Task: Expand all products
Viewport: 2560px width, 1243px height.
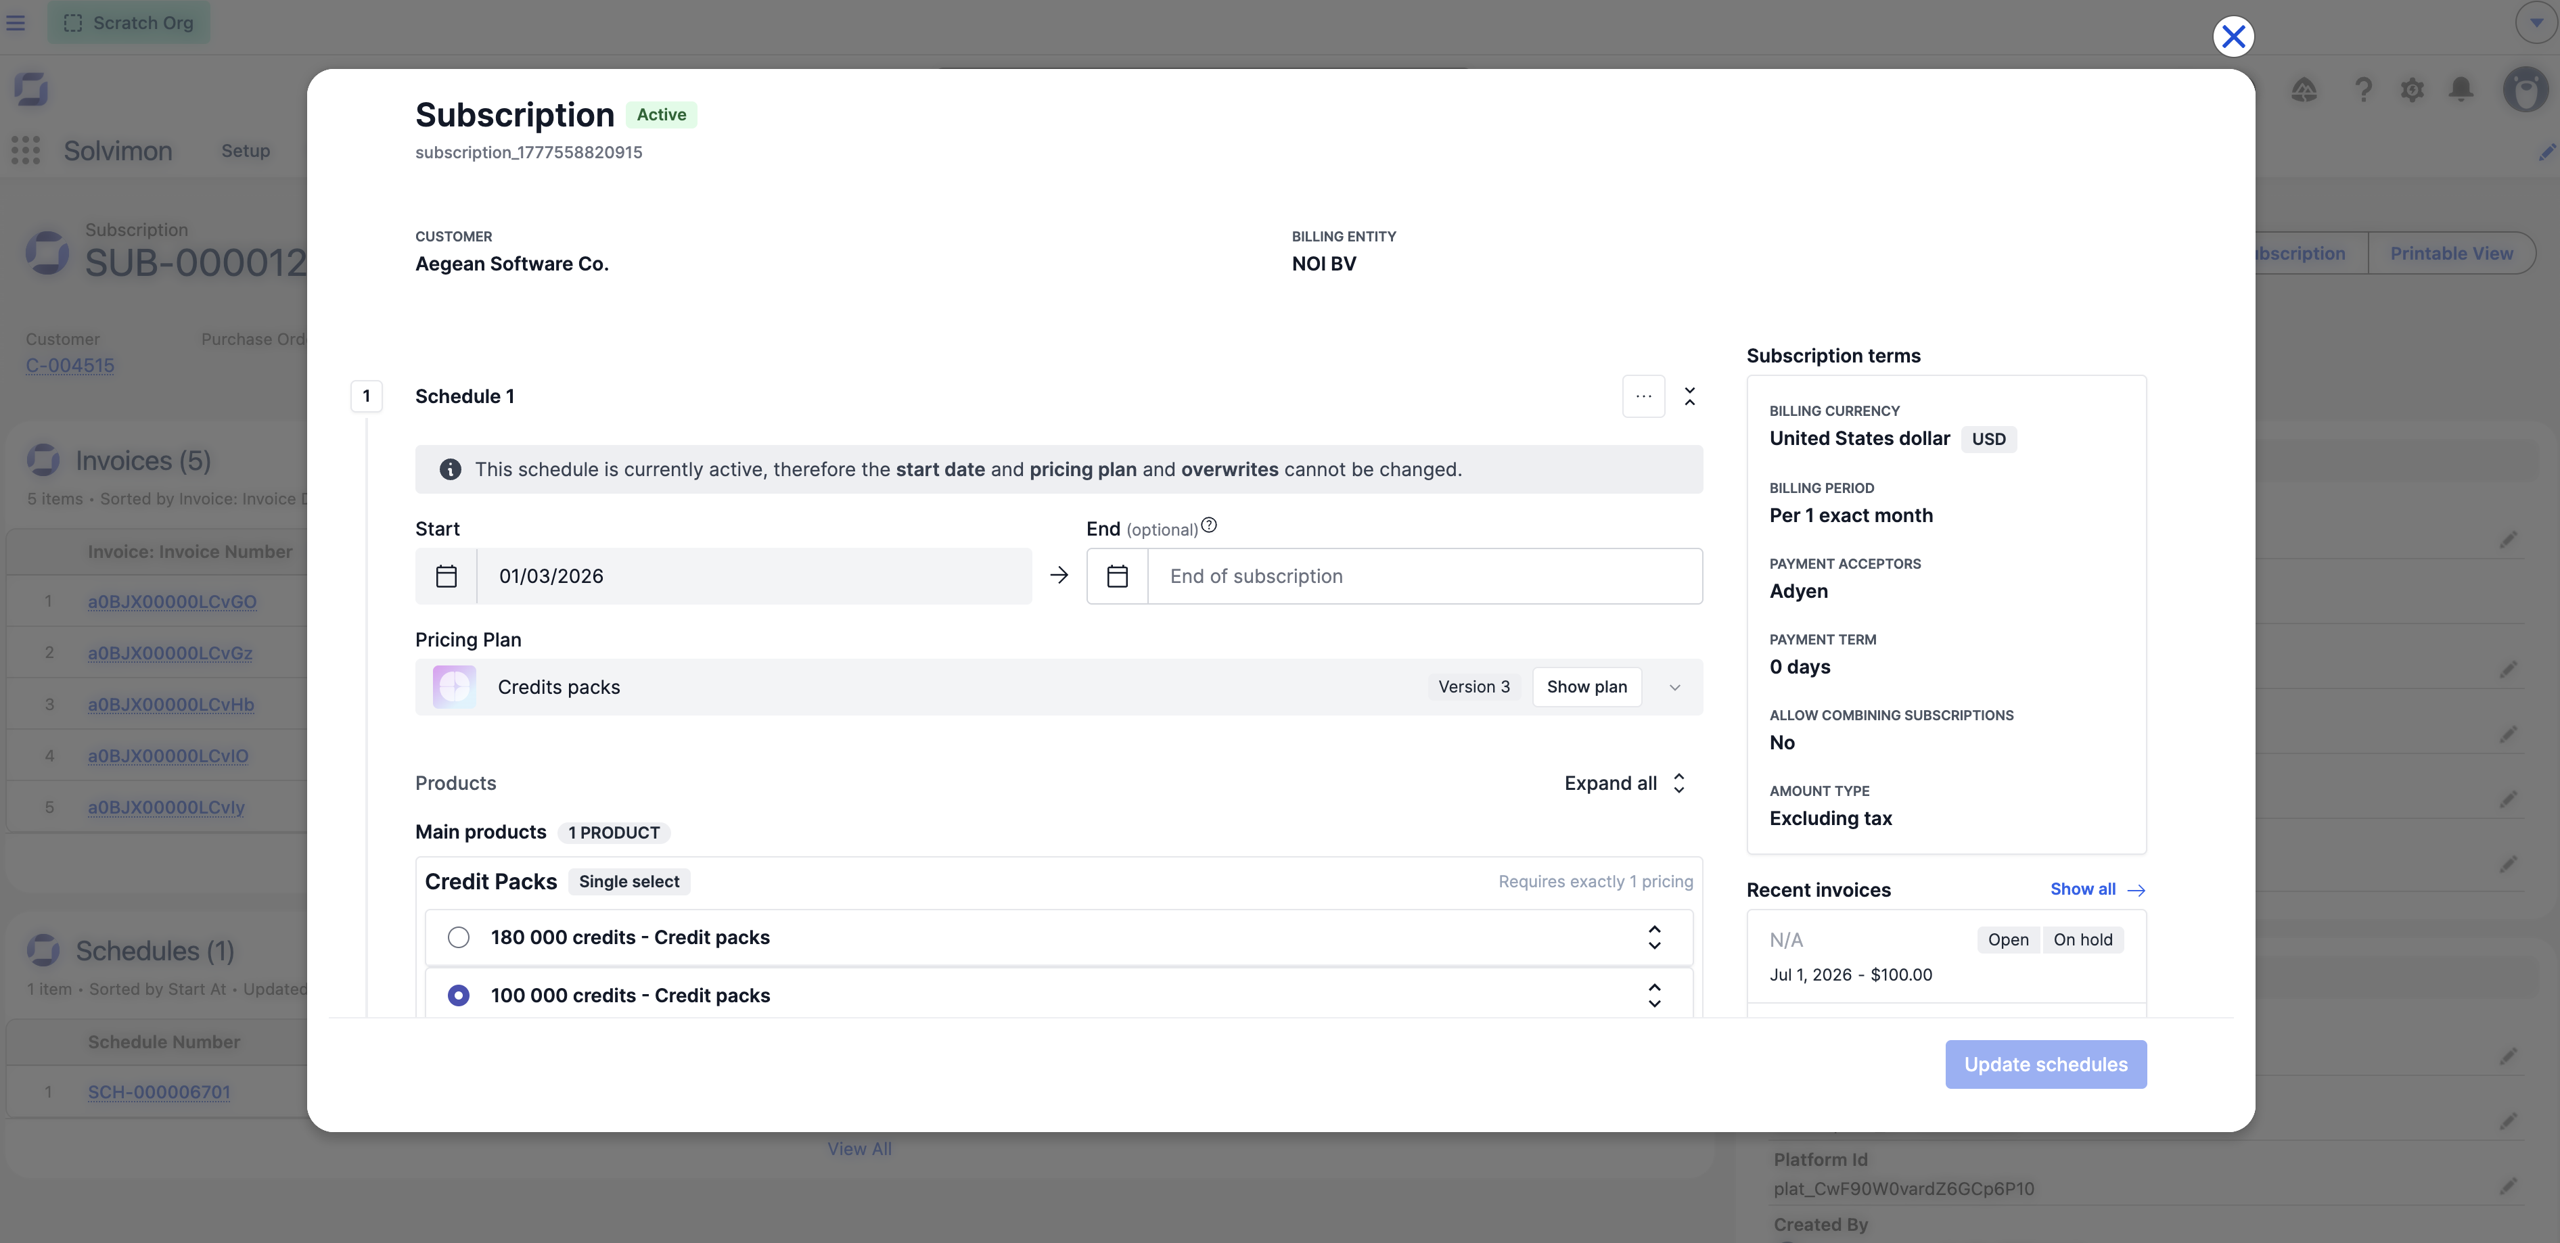Action: point(1625,783)
